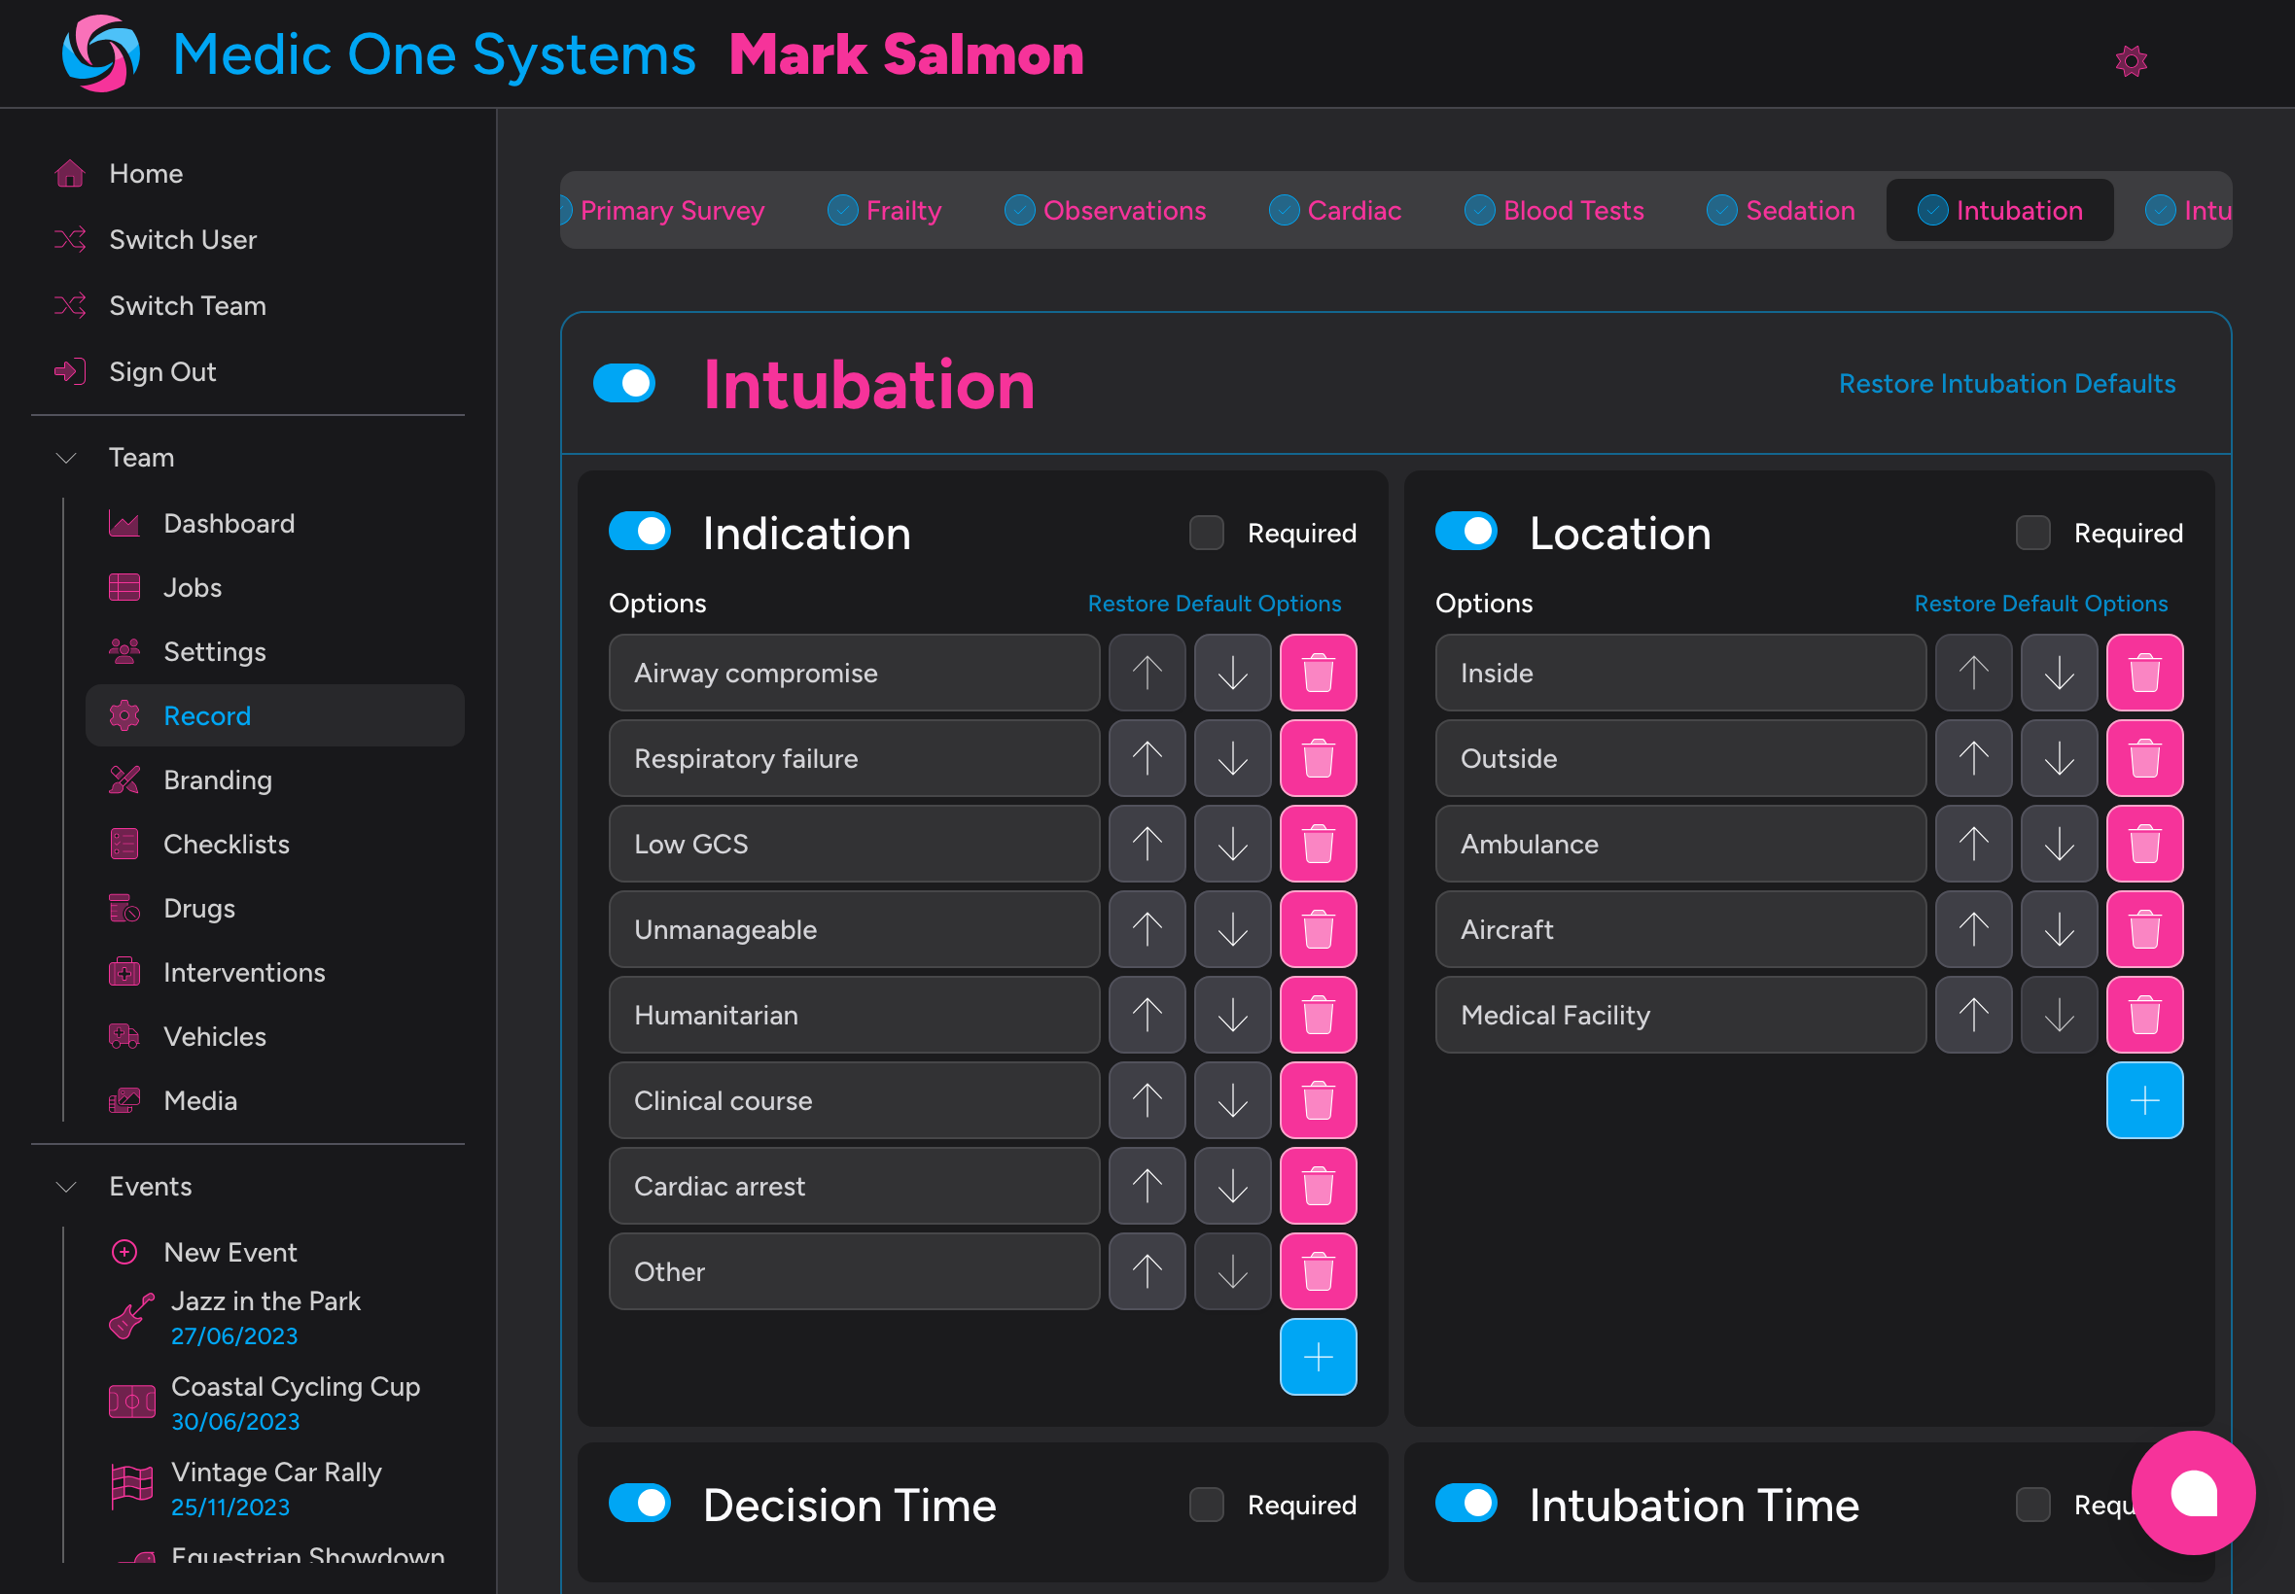
Task: Collapse the Team section
Action: (x=66, y=458)
